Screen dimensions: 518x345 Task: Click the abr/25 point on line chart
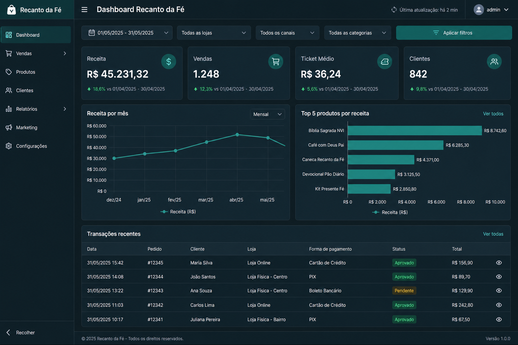237,134
